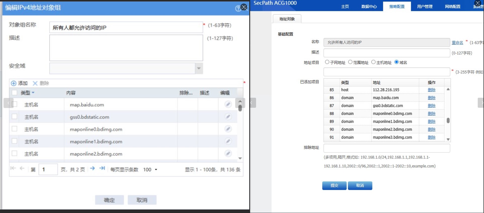Go to next page arrow in pager
The image size is (484, 213).
click(92, 168)
